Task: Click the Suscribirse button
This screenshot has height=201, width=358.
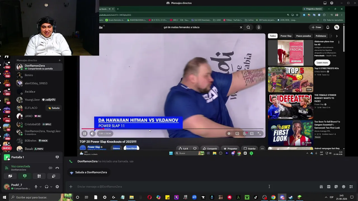Action: [x=131, y=148]
